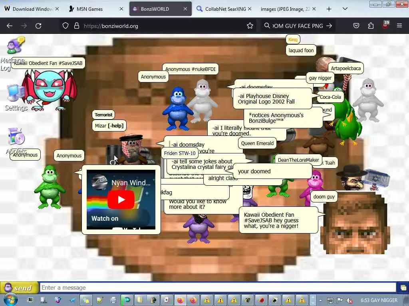Click the Firefox search box
409x306 pixels.
pyautogui.click(x=297, y=26)
